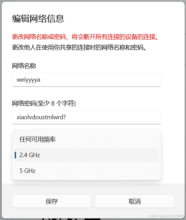Image resolution: width=186 pixels, height=220 pixels.
Task: Focus the 网络密码 password input field
Action: coord(87,117)
